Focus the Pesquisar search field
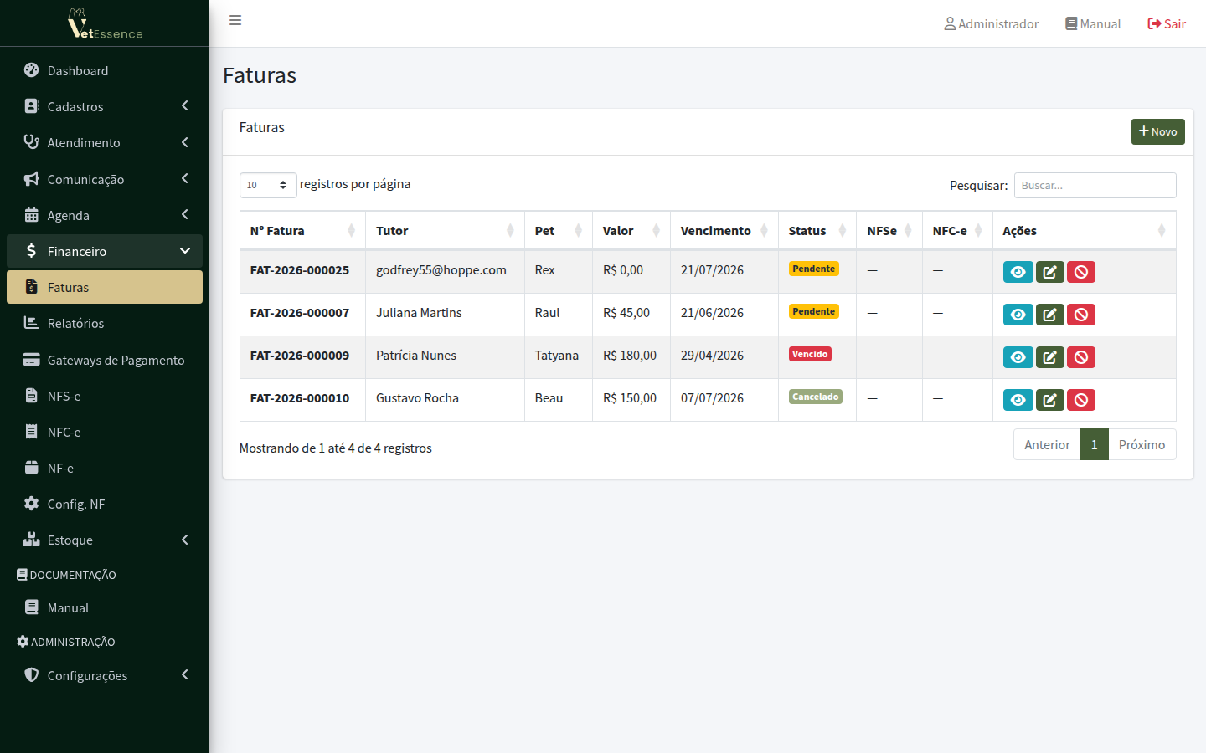1206x753 pixels. tap(1095, 185)
